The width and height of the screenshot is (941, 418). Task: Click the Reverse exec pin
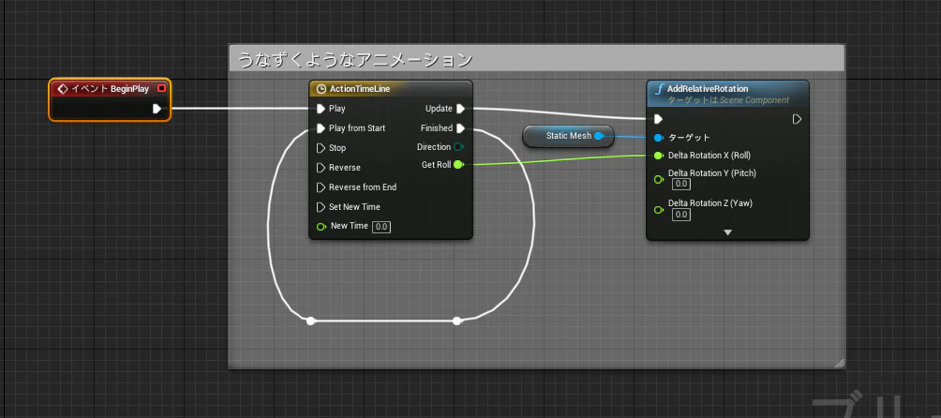coord(321,168)
